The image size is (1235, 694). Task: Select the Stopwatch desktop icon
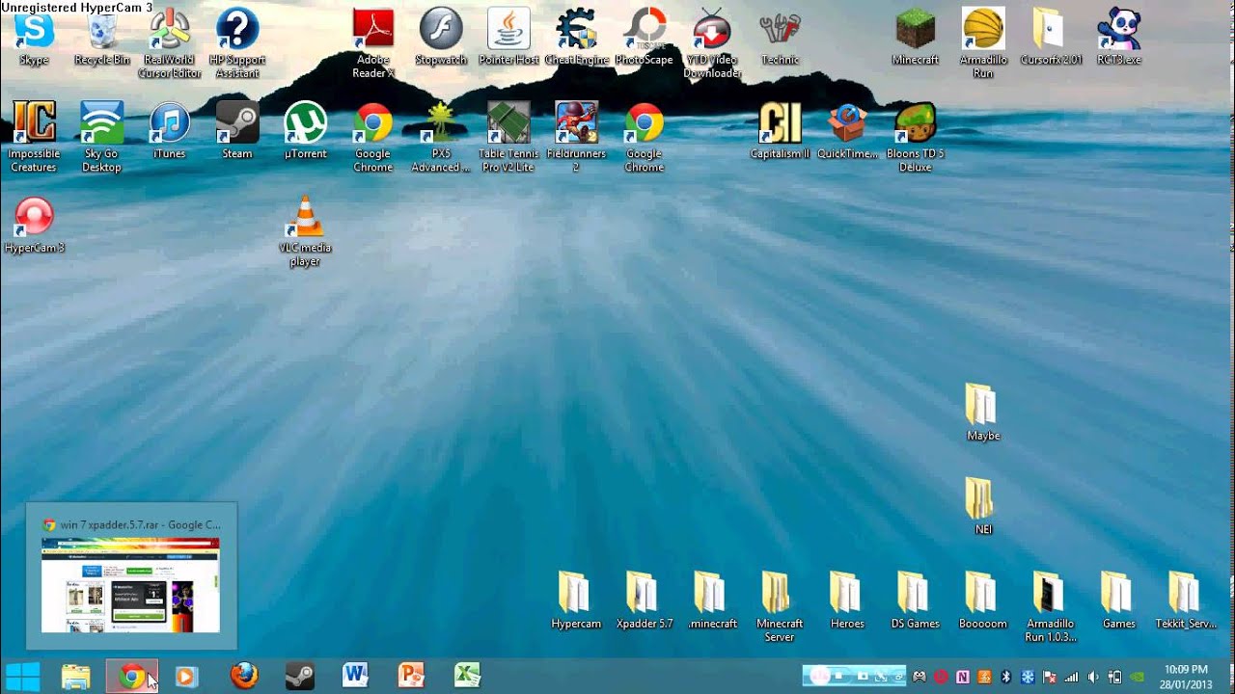pyautogui.click(x=441, y=37)
